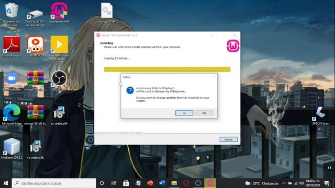
Task: Click the yellow installation progress bar
Action: click(167, 69)
